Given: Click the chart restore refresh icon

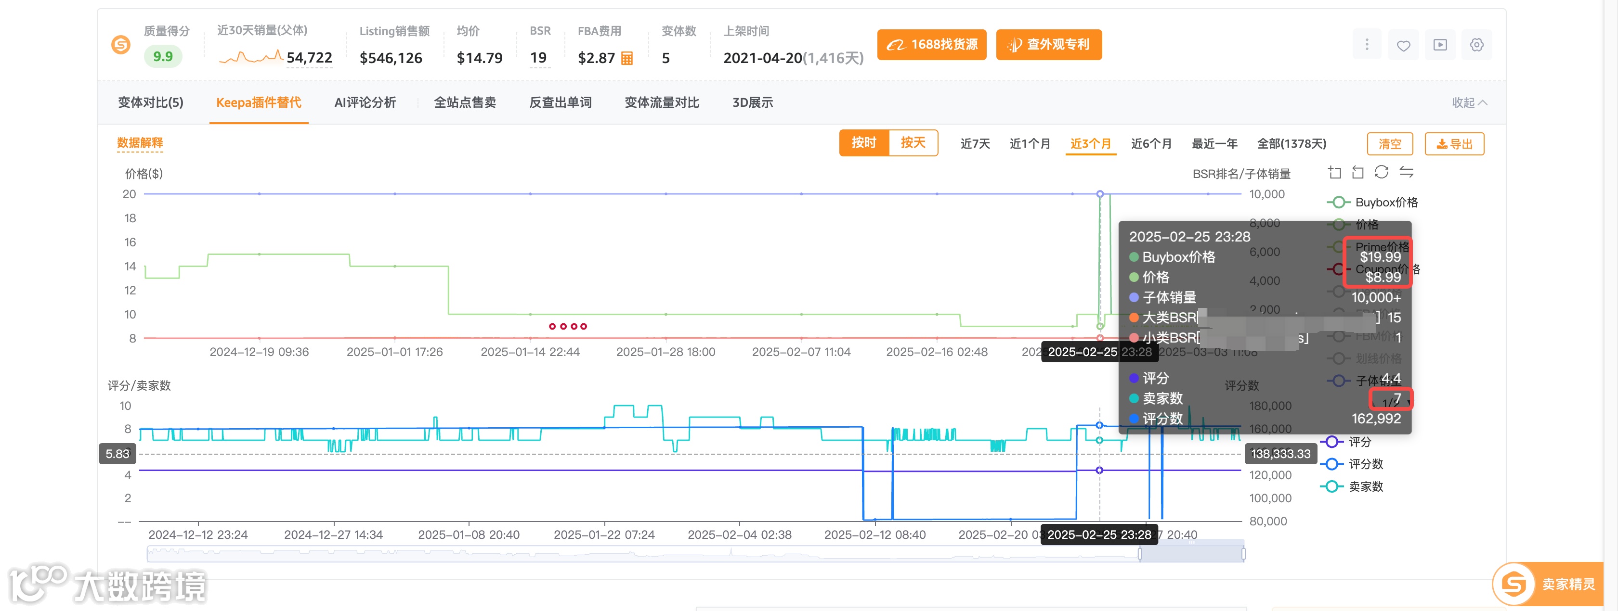Looking at the screenshot, I should (1381, 172).
